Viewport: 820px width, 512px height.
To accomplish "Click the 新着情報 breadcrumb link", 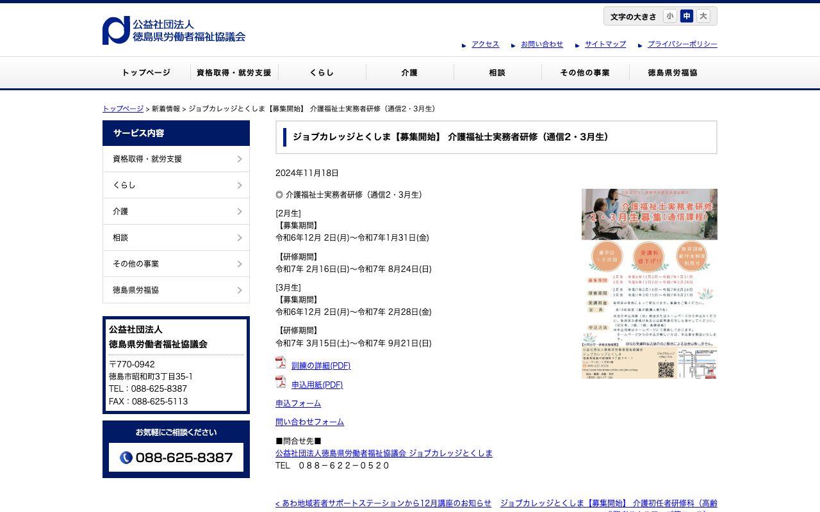I will pyautogui.click(x=167, y=109).
